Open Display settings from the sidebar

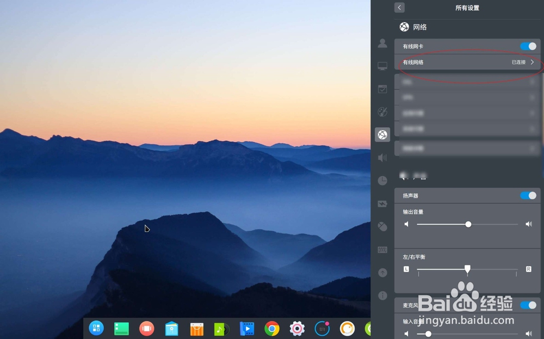point(382,66)
